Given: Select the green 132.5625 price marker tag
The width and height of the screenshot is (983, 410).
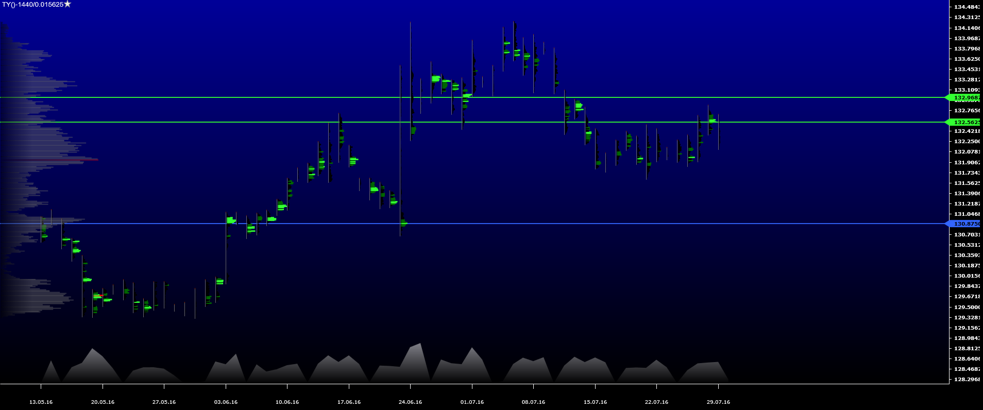Looking at the screenshot, I should point(964,122).
